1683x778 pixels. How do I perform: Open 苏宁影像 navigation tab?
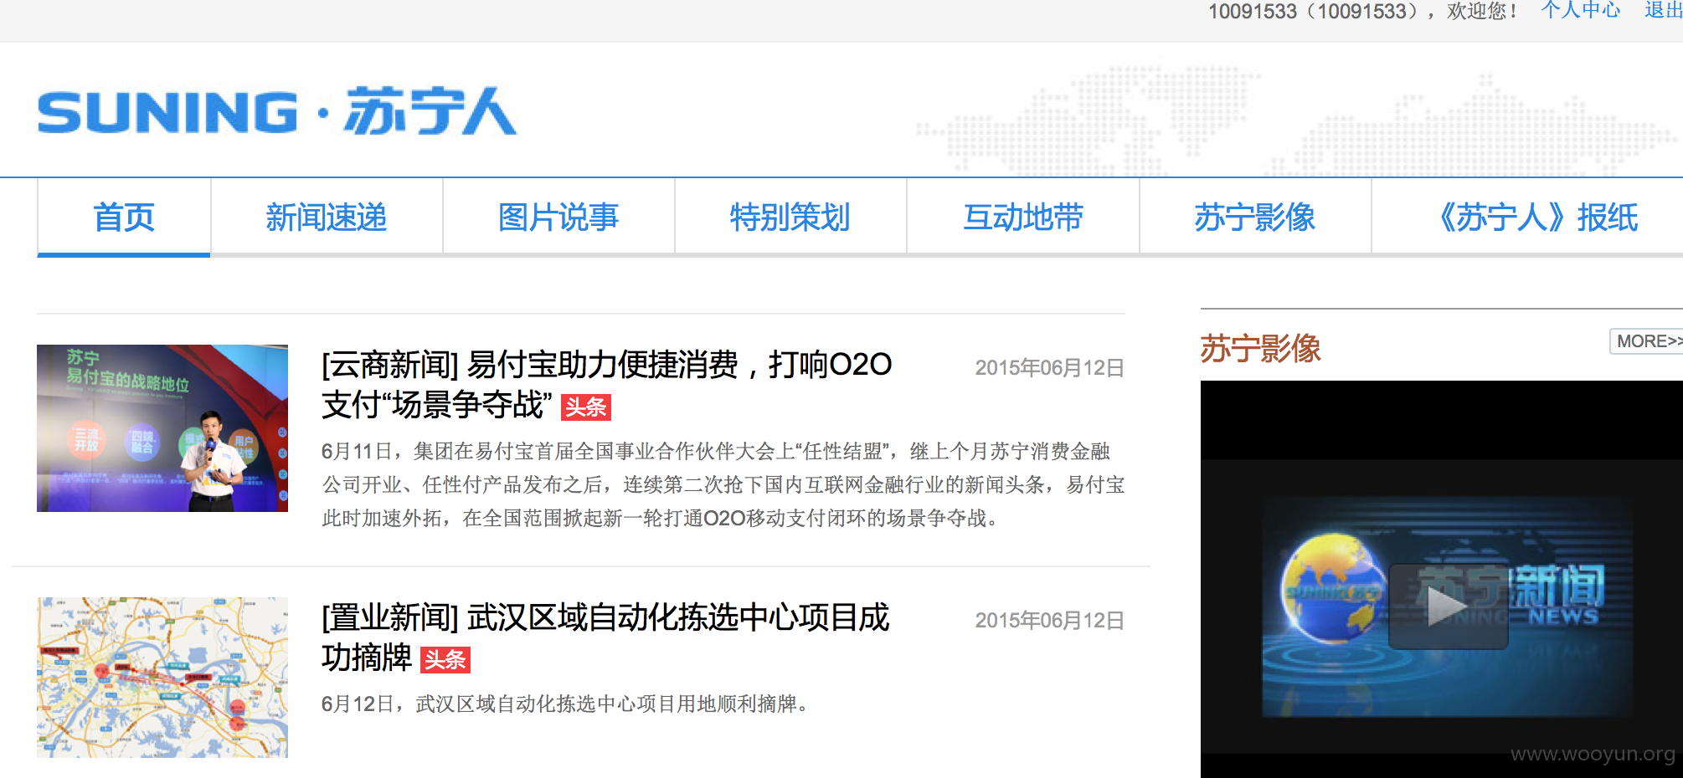(1255, 218)
